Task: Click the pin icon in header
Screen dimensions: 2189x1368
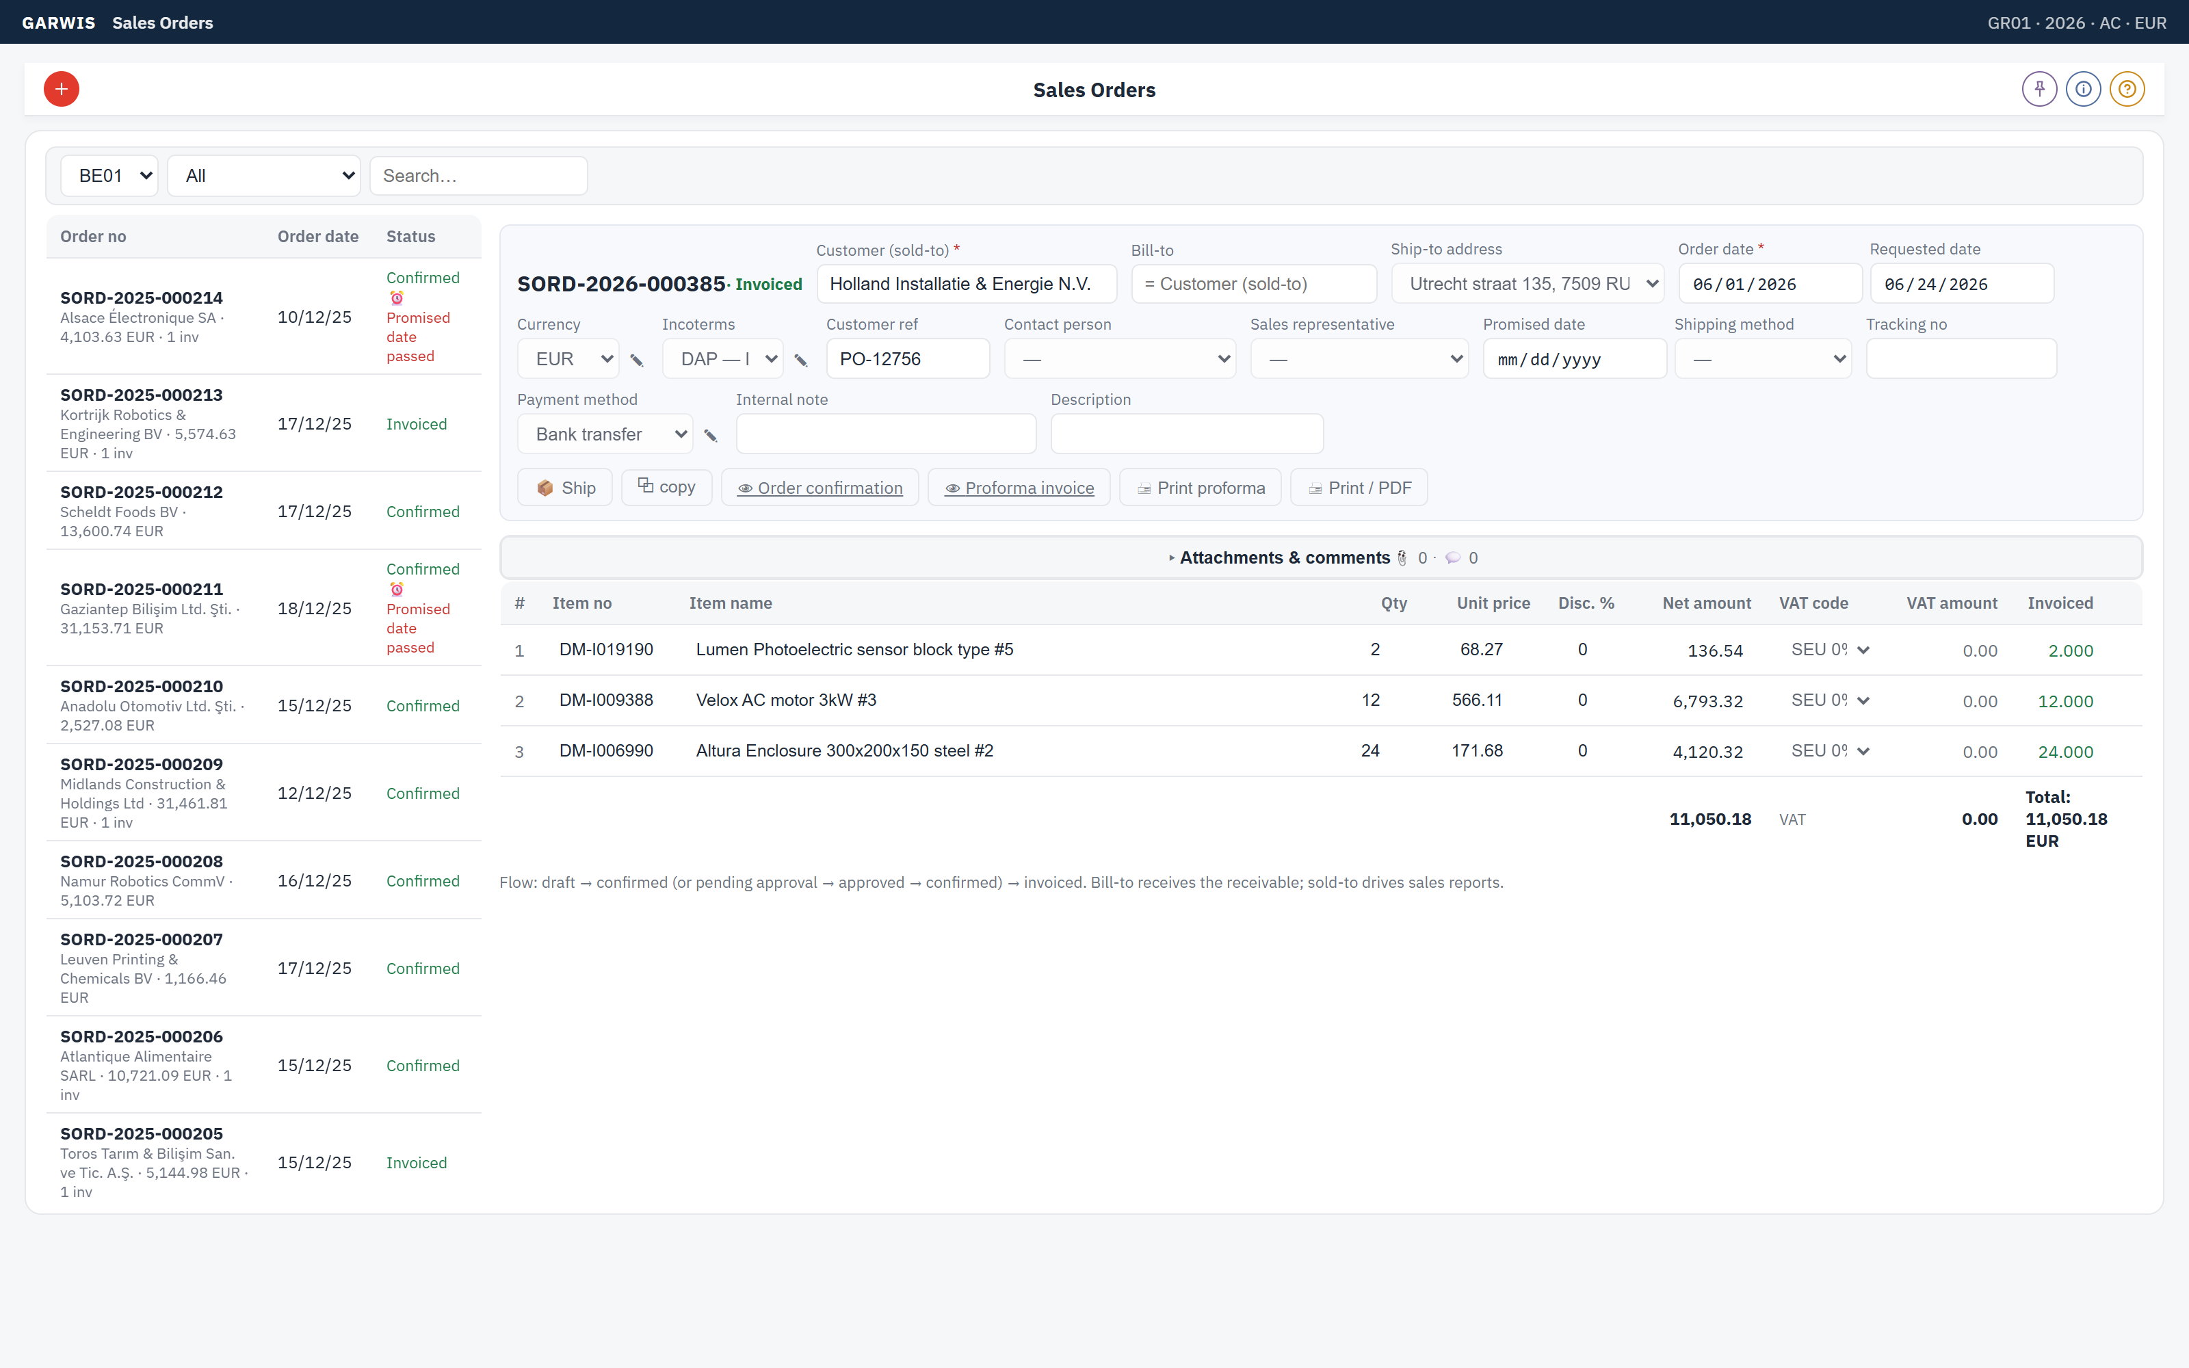Action: point(2039,89)
